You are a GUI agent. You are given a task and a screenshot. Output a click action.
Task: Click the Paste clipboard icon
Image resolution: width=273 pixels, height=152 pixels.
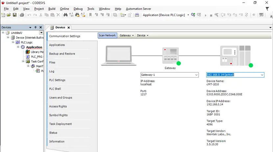(x=52, y=15)
